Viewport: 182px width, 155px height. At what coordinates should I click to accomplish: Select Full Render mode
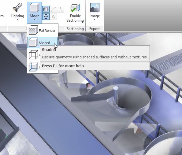pyautogui.click(x=43, y=30)
